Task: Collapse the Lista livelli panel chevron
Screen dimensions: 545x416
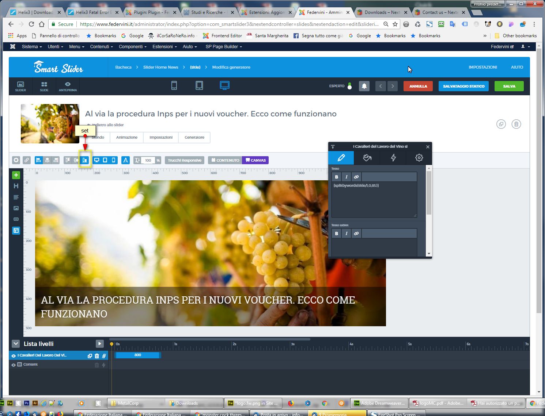Action: pos(16,344)
